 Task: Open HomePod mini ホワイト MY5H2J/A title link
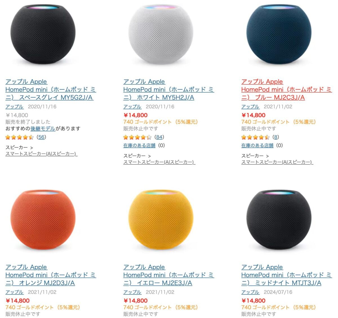click(x=169, y=89)
